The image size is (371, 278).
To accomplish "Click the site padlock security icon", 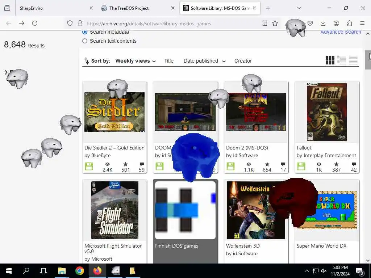I will [x=80, y=23].
